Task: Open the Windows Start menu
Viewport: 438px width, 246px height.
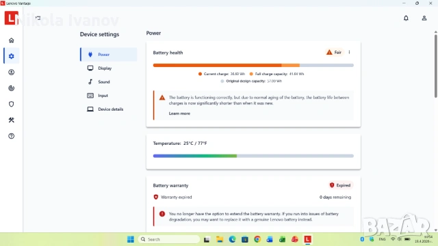Action: [x=131, y=239]
